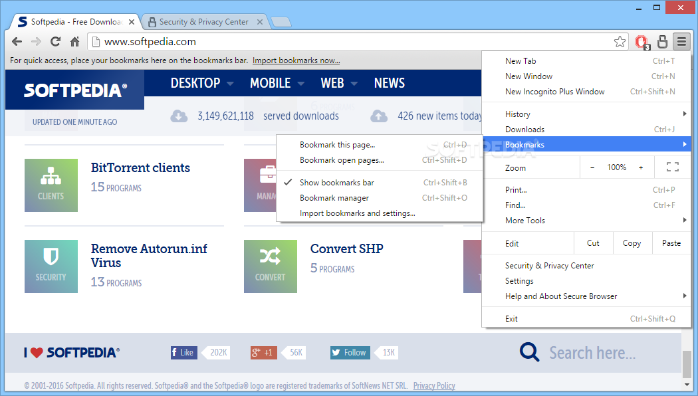Open BitTorrent clients category link
Image resolution: width=698 pixels, height=396 pixels.
[140, 167]
